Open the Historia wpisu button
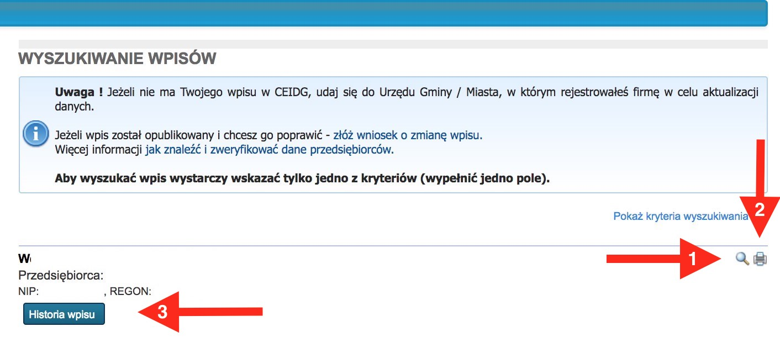The width and height of the screenshot is (780, 337). coord(64,315)
